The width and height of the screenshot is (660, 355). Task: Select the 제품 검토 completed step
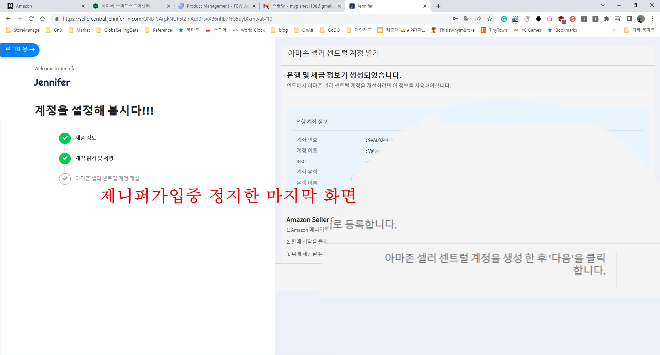coord(86,138)
